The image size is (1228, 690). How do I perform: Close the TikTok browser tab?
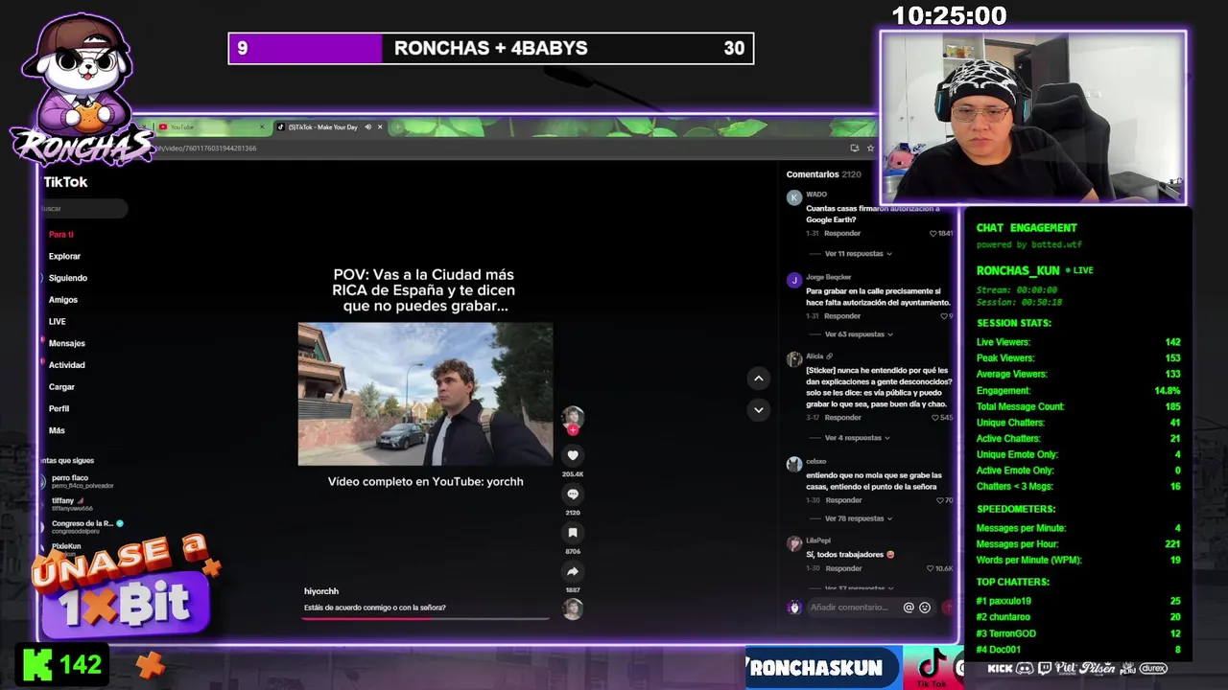pyautogui.click(x=380, y=126)
